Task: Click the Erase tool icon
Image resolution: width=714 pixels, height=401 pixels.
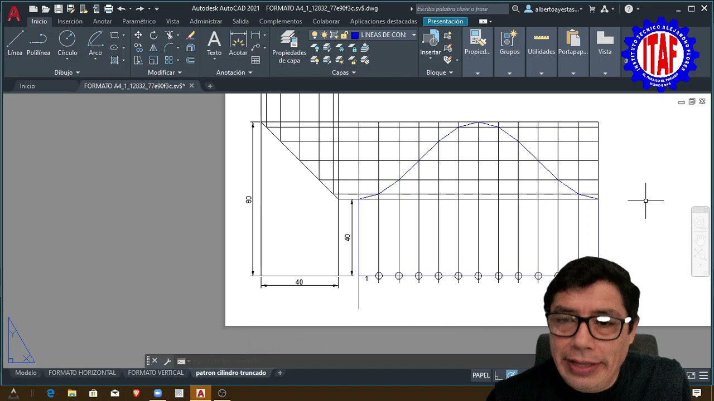Action: (x=190, y=35)
